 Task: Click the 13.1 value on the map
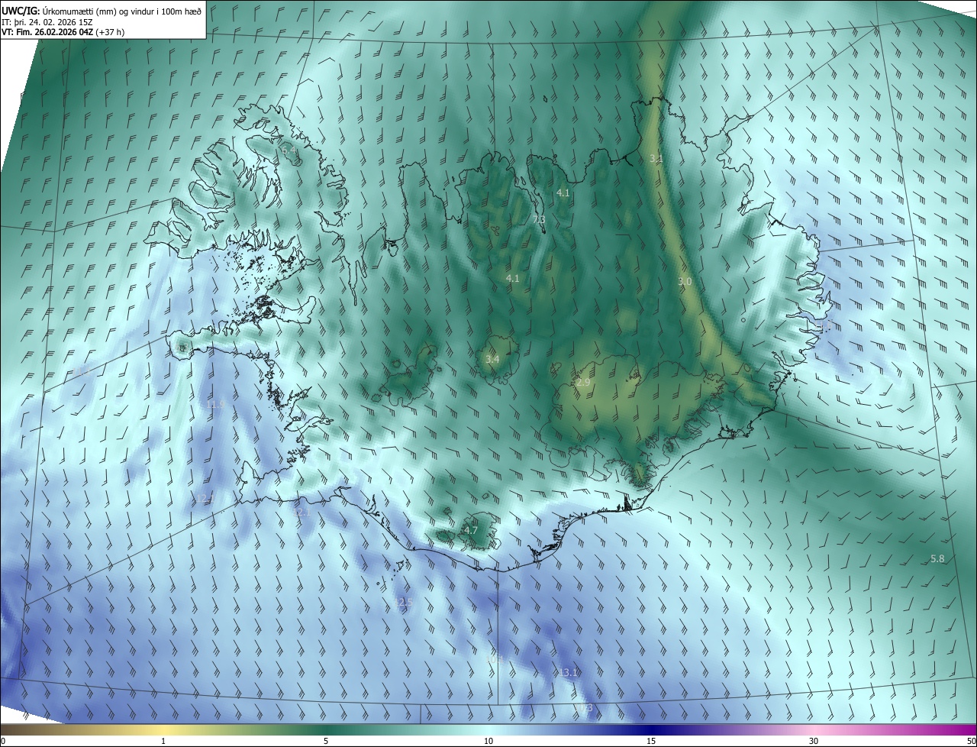(568, 672)
